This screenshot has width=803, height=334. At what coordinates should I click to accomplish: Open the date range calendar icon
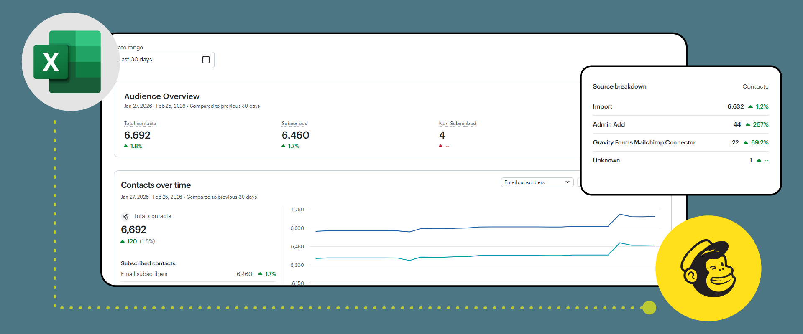pyautogui.click(x=206, y=60)
